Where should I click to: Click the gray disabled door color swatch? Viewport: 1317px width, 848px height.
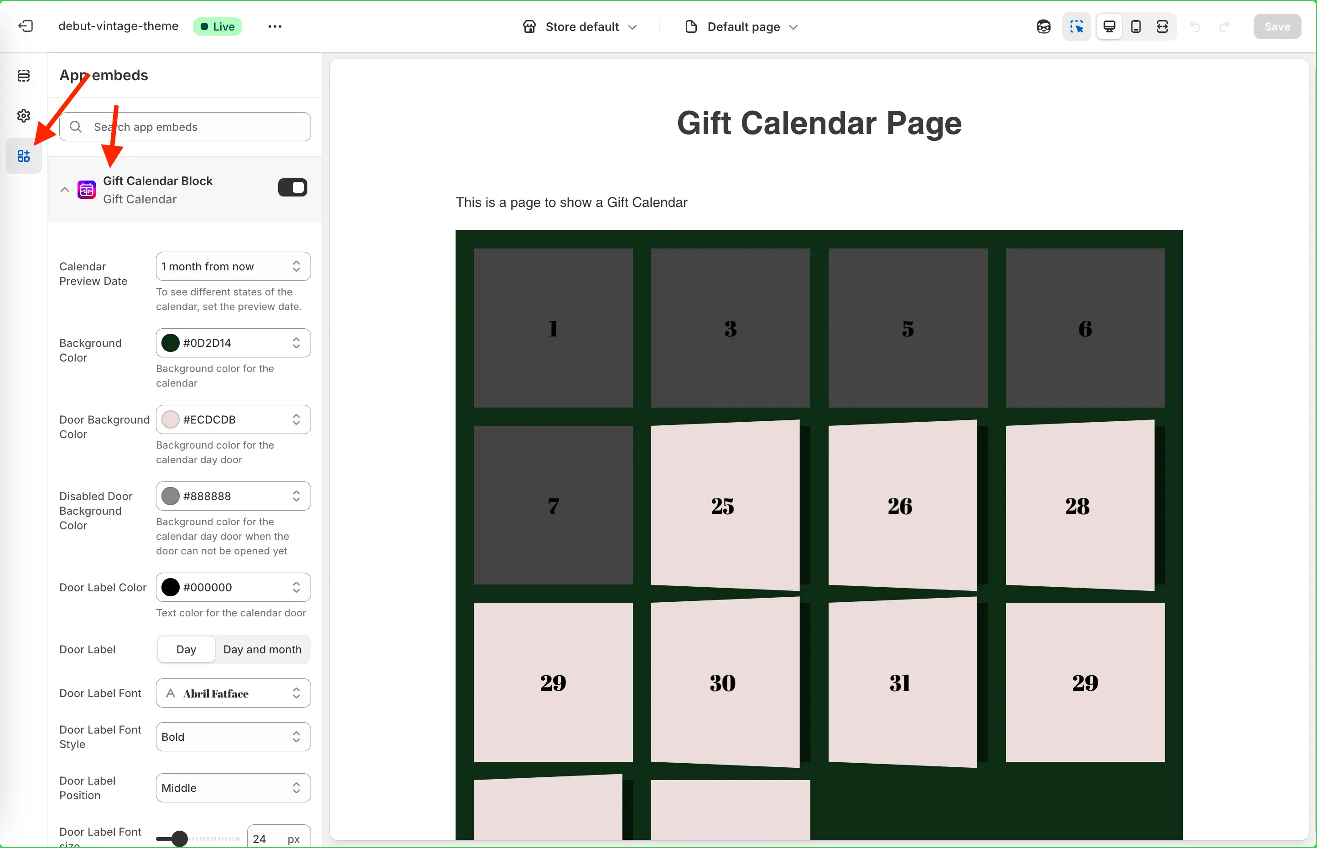[170, 496]
